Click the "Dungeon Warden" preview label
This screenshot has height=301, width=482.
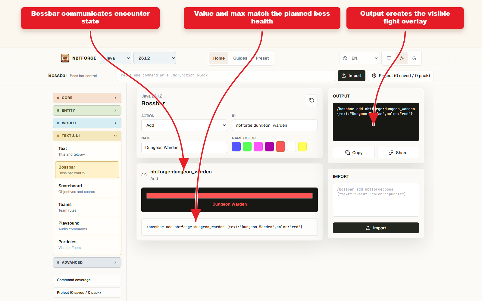(230, 204)
